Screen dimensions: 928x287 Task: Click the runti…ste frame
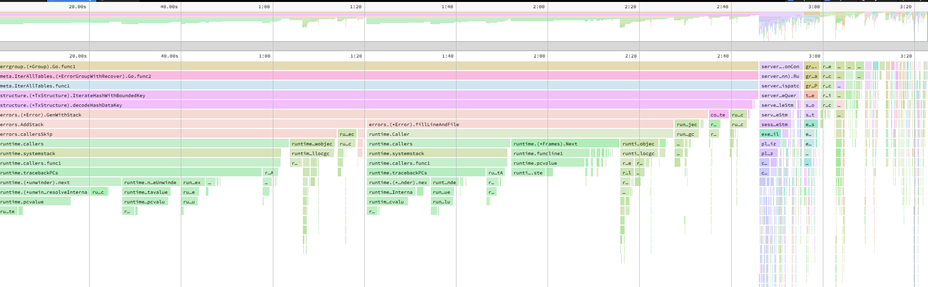(529, 172)
